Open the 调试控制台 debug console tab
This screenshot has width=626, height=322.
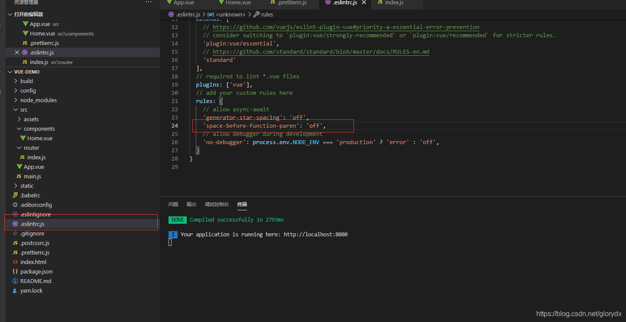coord(217,204)
